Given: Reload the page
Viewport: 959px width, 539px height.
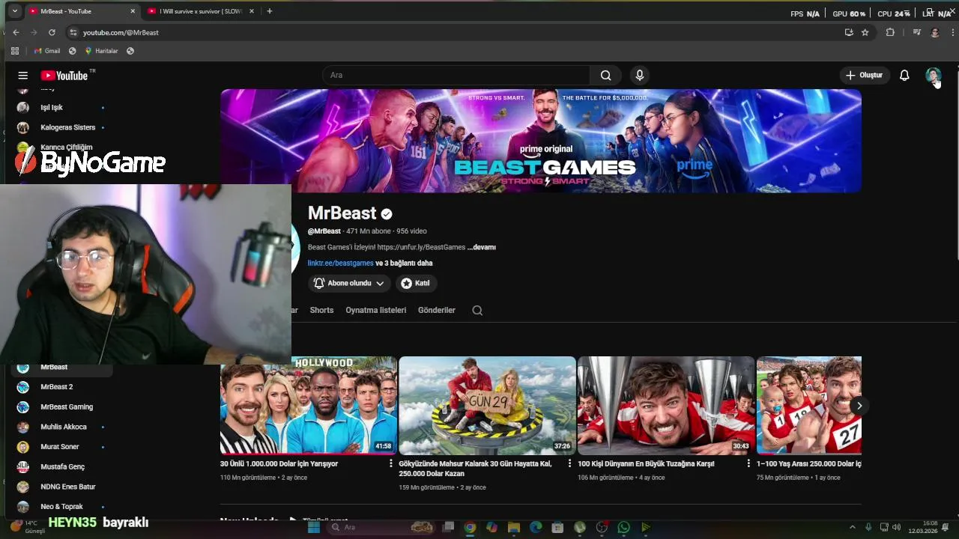Looking at the screenshot, I should click(52, 32).
